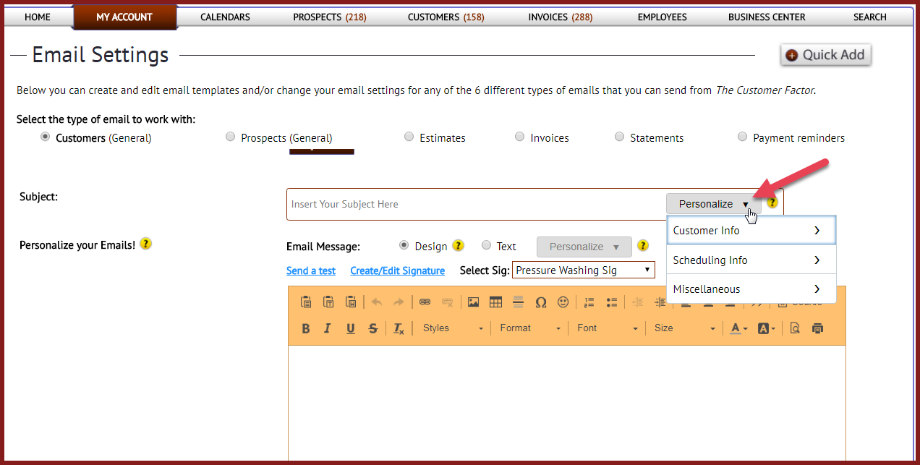The image size is (920, 465).
Task: Open the Select Sig dropdown
Action: tap(584, 270)
